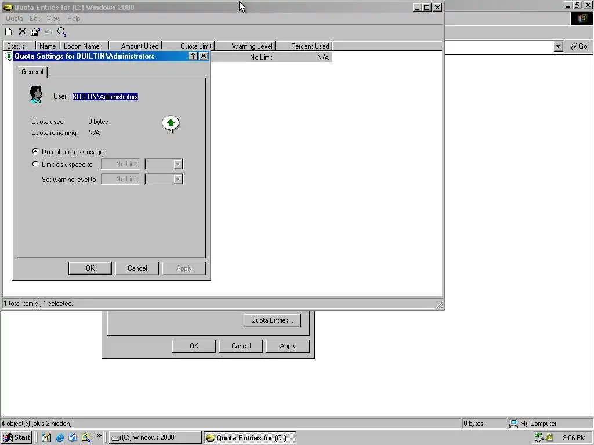Click the Undo toolbar icon
Viewport: 594px width, 445px height.
[x=49, y=32]
